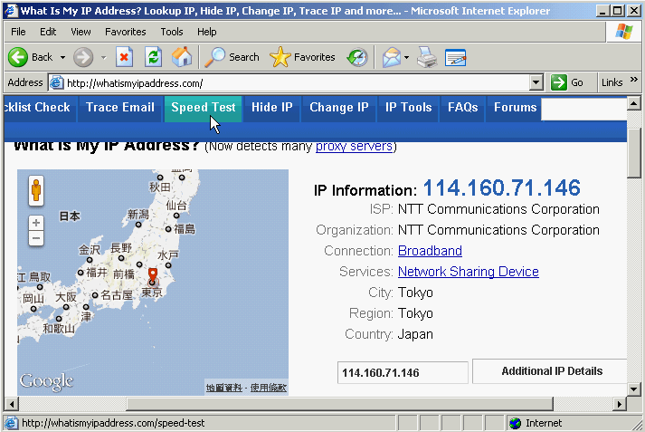
Task: Click the ISP text NTT Communications Corporation
Action: click(498, 209)
